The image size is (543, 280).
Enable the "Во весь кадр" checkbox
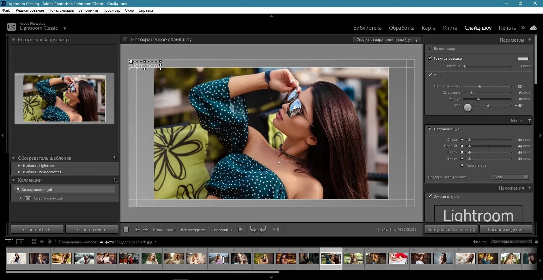click(430, 48)
